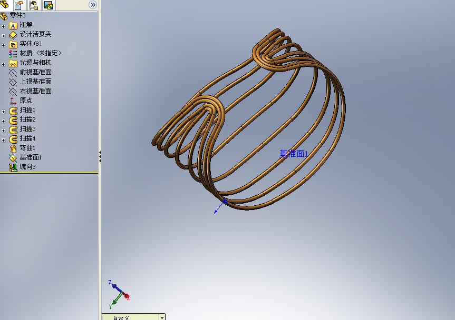Image resolution: width=455 pixels, height=320 pixels.
Task: Click the 材质 material icon
Action: 13,54
